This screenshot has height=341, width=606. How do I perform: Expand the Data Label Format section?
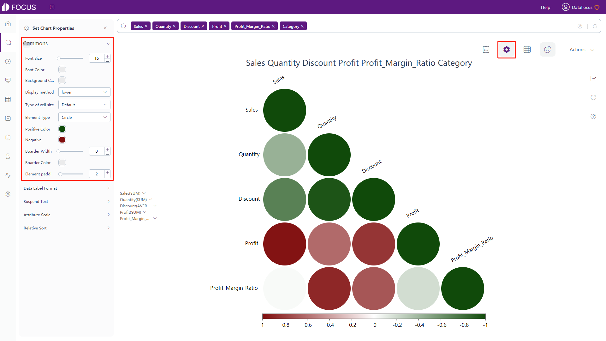(x=67, y=188)
